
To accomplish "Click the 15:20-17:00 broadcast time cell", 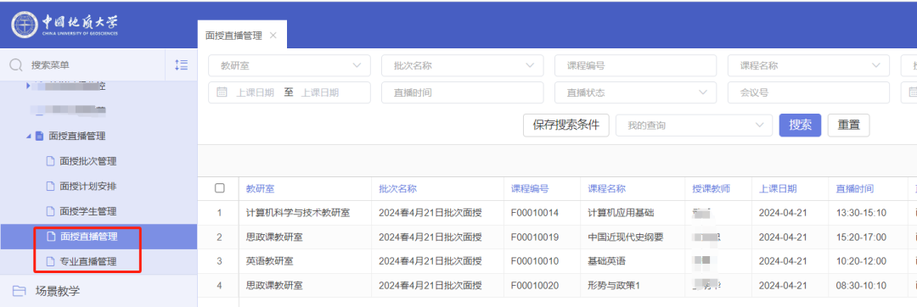I will [861, 237].
